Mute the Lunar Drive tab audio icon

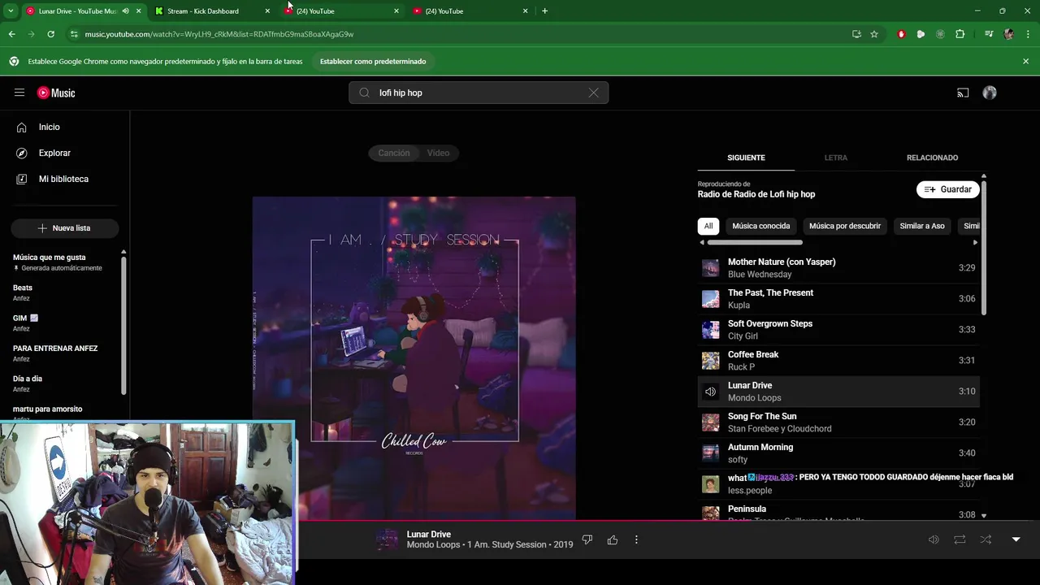pos(125,11)
